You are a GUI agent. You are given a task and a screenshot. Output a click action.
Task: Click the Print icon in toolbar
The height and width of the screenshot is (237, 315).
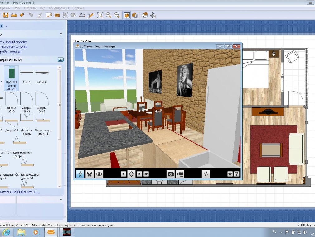14,15
